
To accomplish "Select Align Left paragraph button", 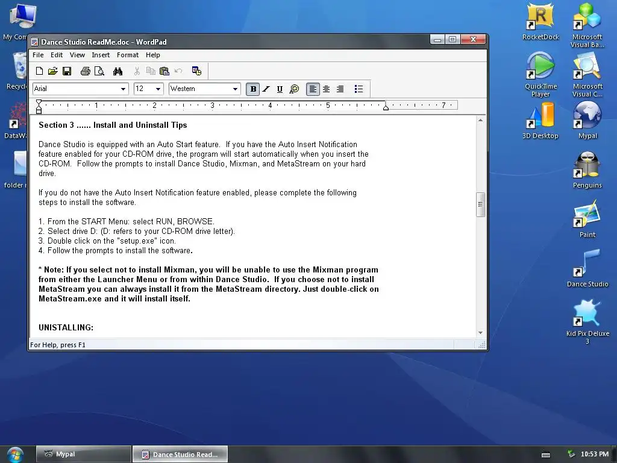I will pos(313,89).
